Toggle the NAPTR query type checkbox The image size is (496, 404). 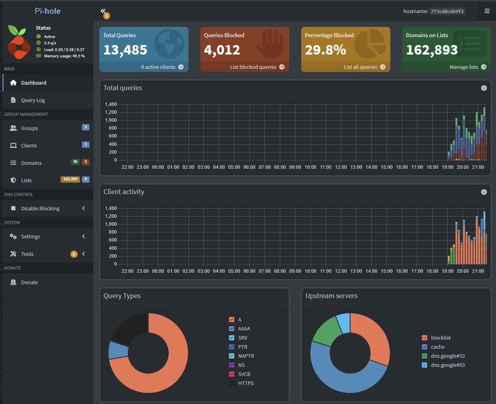coord(231,356)
